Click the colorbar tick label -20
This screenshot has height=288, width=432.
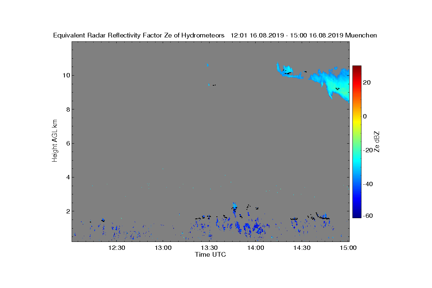pos(368,150)
